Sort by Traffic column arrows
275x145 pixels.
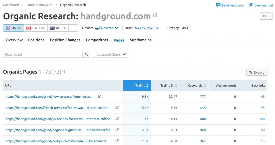click(x=147, y=85)
